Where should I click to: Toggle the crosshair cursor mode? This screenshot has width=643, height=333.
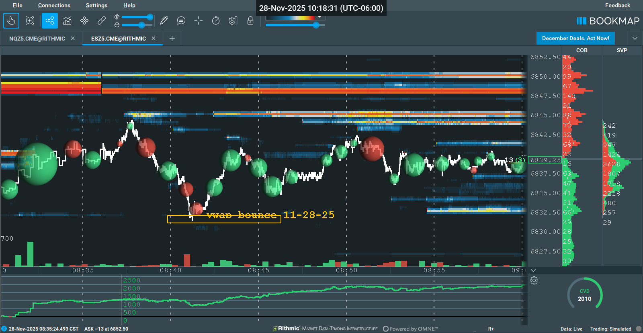coord(199,20)
